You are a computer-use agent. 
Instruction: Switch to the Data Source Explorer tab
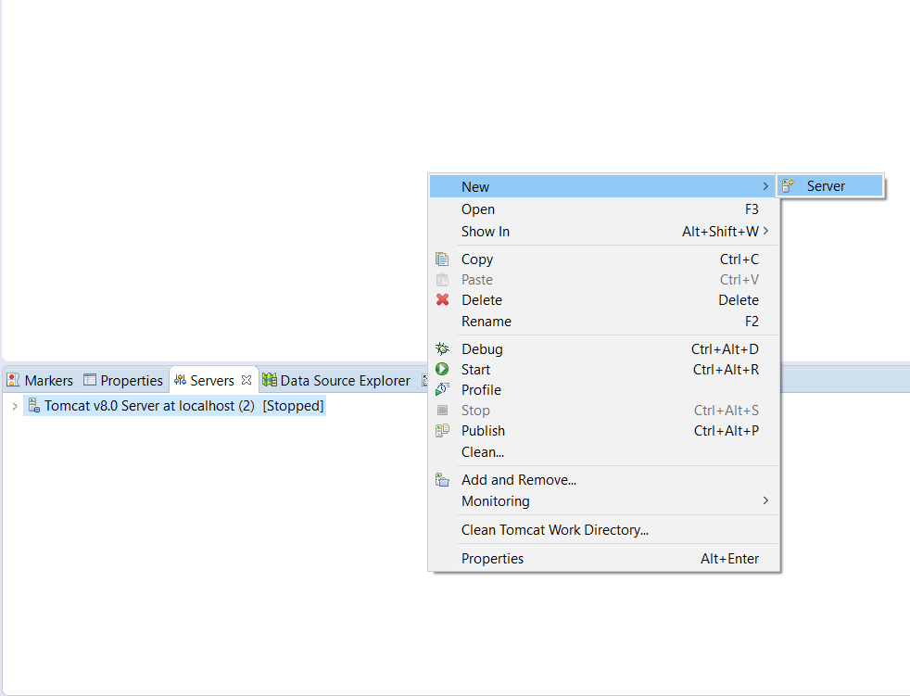[x=335, y=381]
